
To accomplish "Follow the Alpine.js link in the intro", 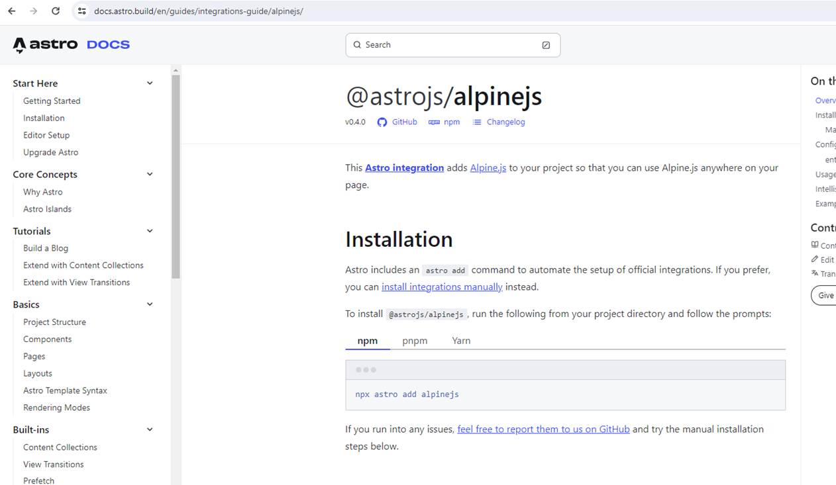I will 488,168.
